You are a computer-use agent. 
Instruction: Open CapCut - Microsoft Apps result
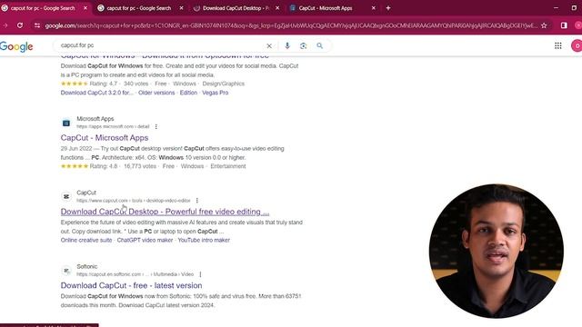(x=105, y=137)
